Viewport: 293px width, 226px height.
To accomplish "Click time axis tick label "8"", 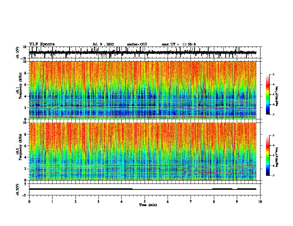I will [214, 202].
